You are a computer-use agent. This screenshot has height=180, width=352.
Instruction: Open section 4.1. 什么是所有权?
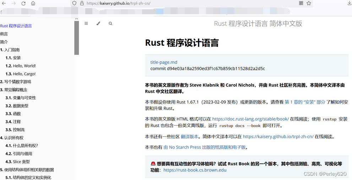pyautogui.click(x=22, y=146)
